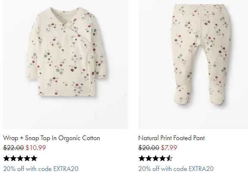Click the half-filled star on Footed Pant rating
Image resolution: width=248 pixels, height=174 pixels.
click(x=169, y=159)
